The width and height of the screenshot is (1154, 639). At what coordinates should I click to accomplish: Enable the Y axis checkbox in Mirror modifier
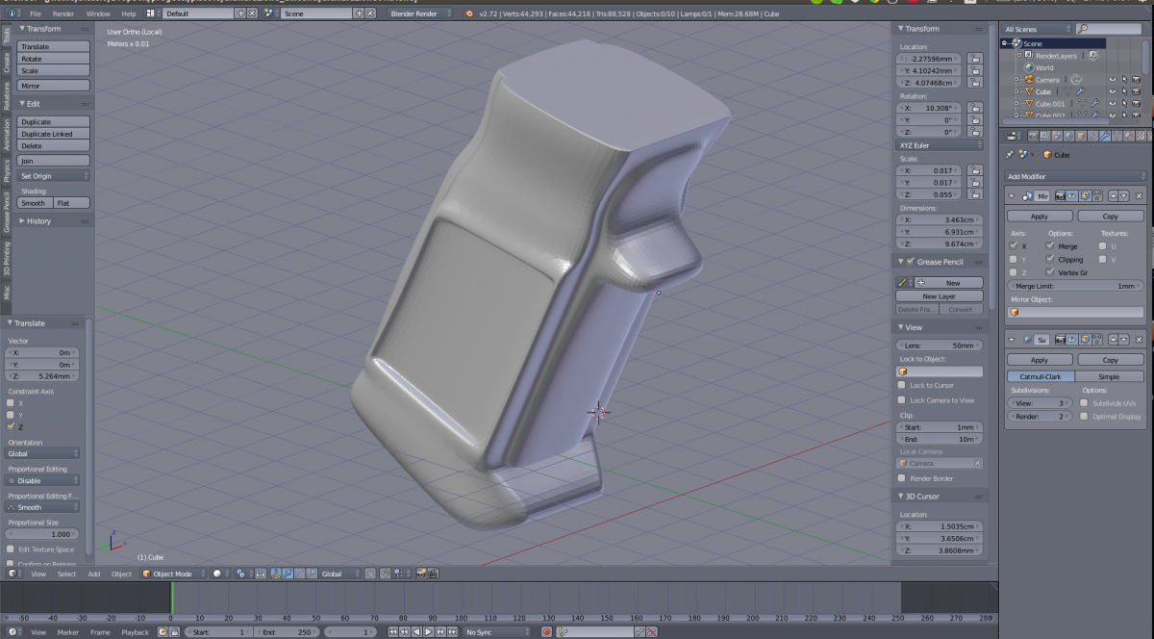1013,259
